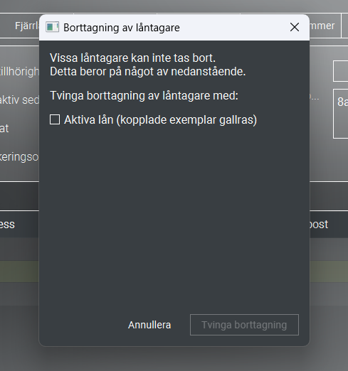Select the tab ending in 'mmer'

coord(325,26)
